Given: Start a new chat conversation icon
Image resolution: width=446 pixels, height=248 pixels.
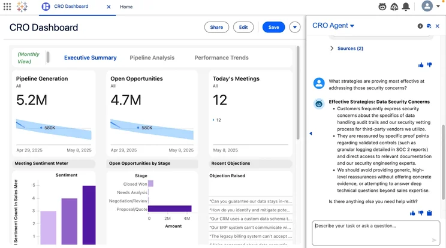Looking at the screenshot, I should 429,26.
